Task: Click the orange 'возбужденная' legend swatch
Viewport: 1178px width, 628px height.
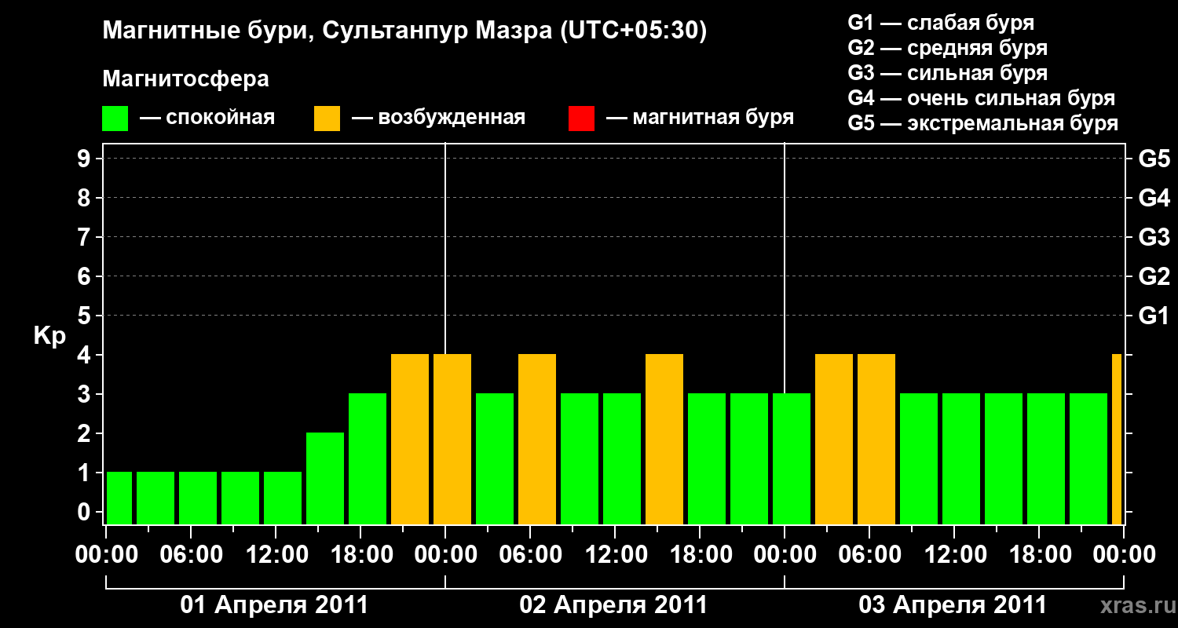Action: (x=327, y=119)
